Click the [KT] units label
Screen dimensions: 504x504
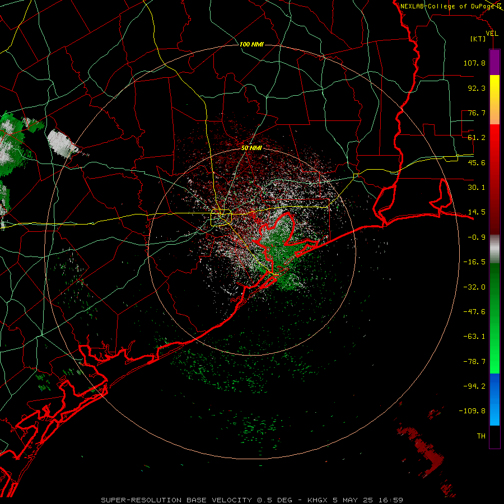478,39
